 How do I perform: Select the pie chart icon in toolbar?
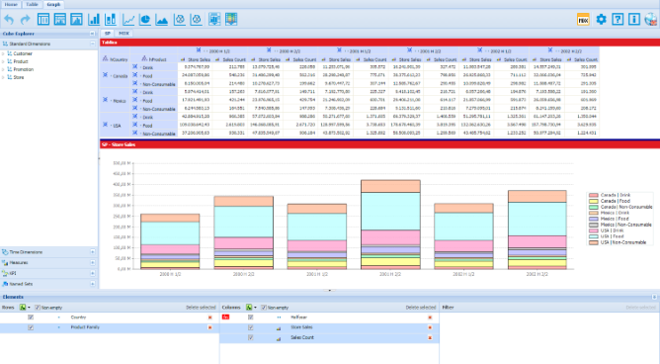click(x=145, y=20)
